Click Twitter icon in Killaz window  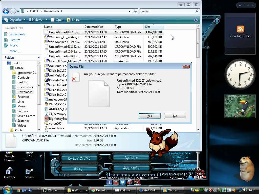tap(122, 182)
